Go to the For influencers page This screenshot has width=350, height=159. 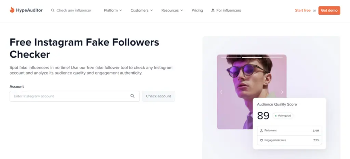228,11
